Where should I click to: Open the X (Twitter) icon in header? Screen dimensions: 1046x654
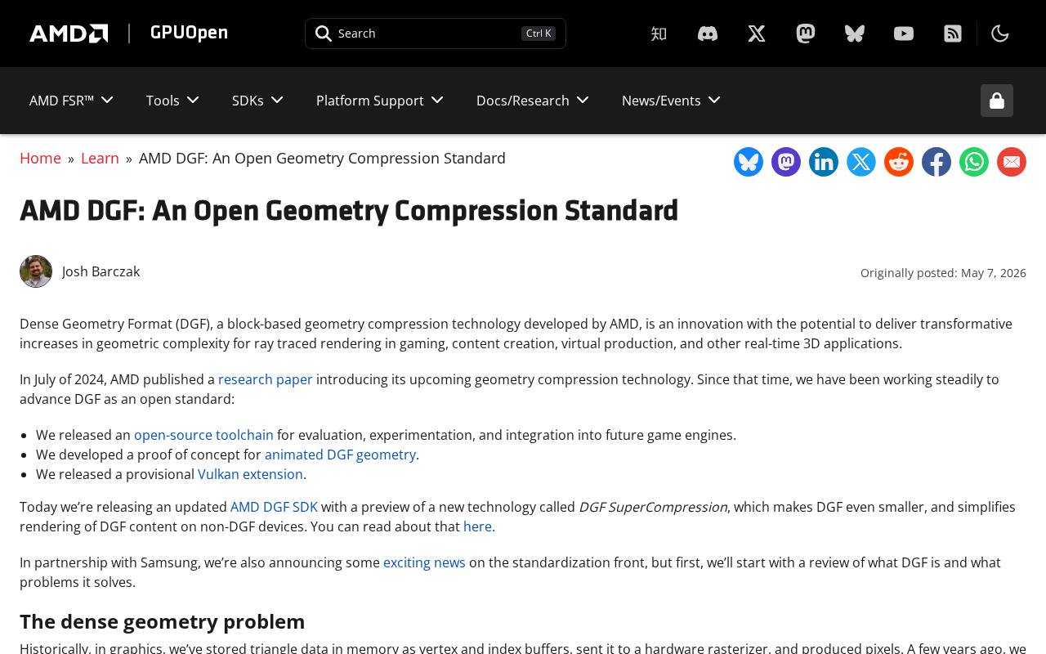pyautogui.click(x=757, y=34)
